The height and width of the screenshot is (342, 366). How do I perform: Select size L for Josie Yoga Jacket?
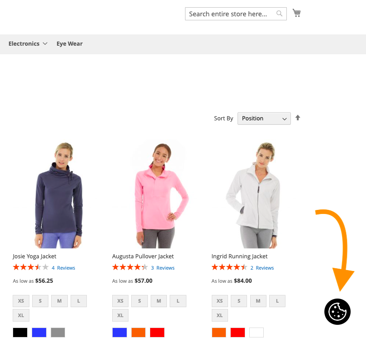(79, 301)
